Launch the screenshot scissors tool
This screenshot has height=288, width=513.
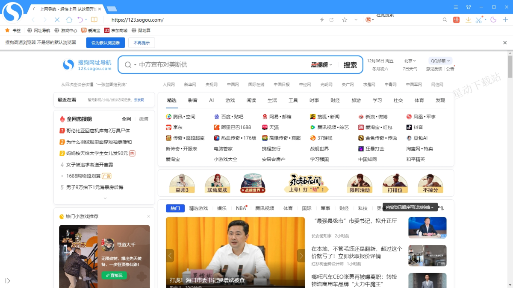pos(478,20)
